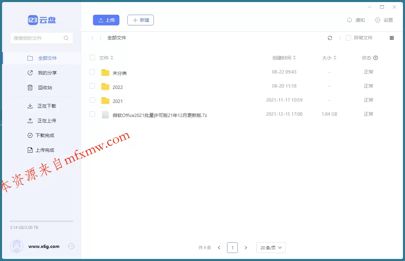Click the 搜索您的文件 search field
Image resolution: width=405 pixels, height=261 pixels.
pos(41,38)
